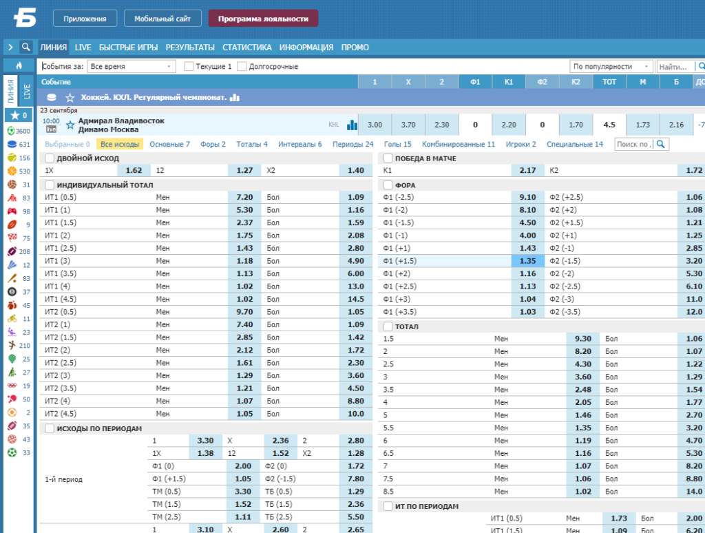Expand the left panel arrow
Image resolution: width=705 pixels, height=533 pixels.
(10, 47)
